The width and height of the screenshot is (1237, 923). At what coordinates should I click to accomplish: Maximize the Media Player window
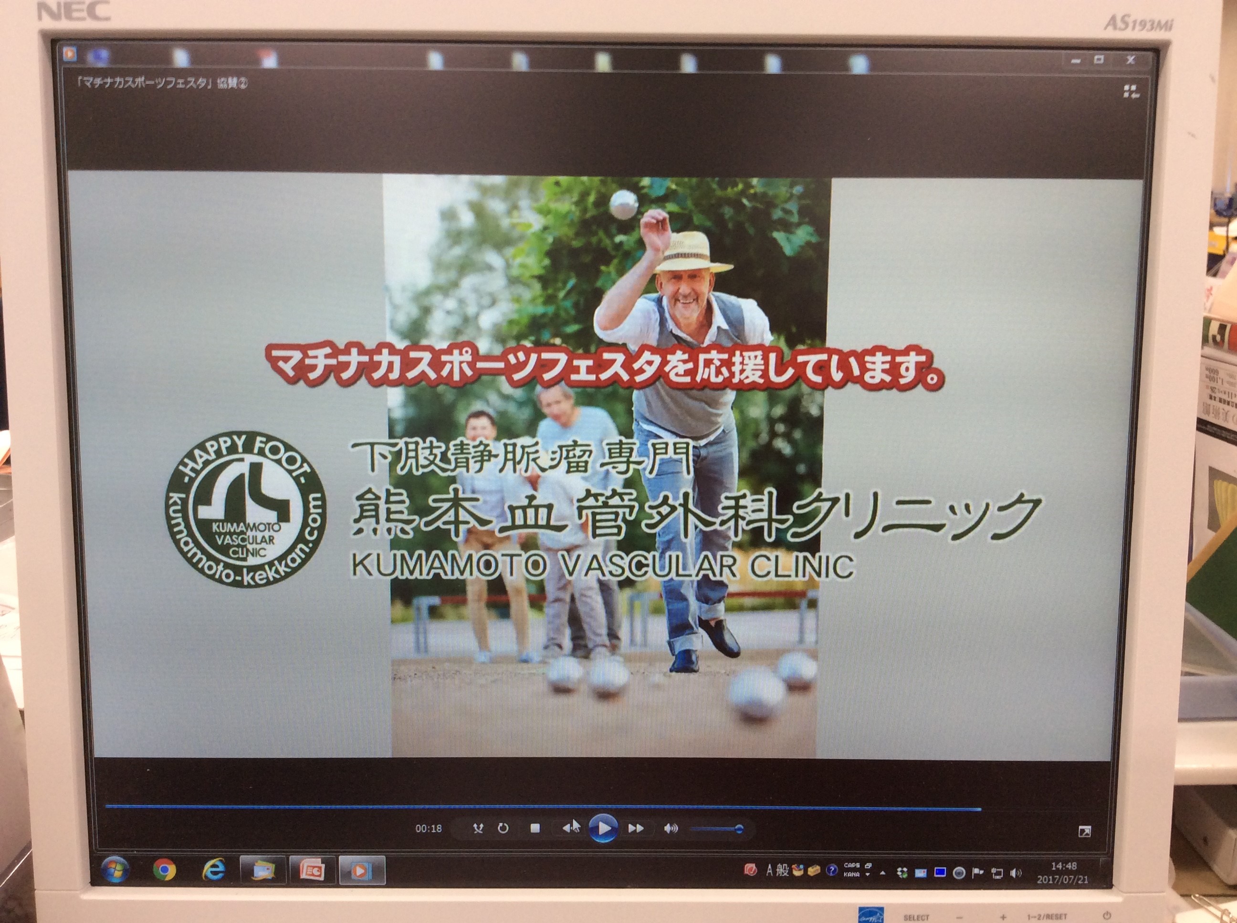(x=1099, y=60)
